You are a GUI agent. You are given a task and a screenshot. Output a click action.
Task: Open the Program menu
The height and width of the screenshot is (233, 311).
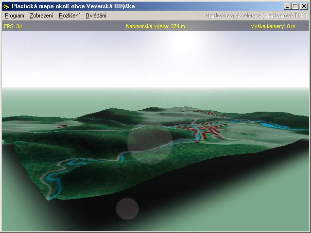coord(14,16)
